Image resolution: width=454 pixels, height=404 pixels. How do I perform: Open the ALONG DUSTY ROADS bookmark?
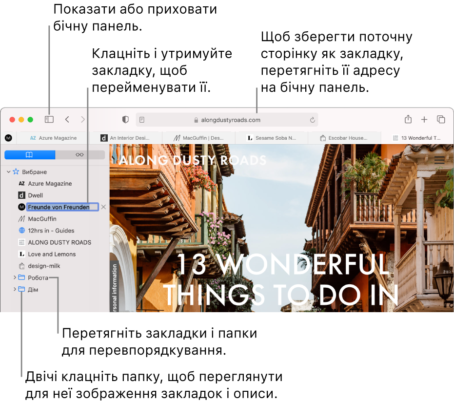click(x=55, y=242)
